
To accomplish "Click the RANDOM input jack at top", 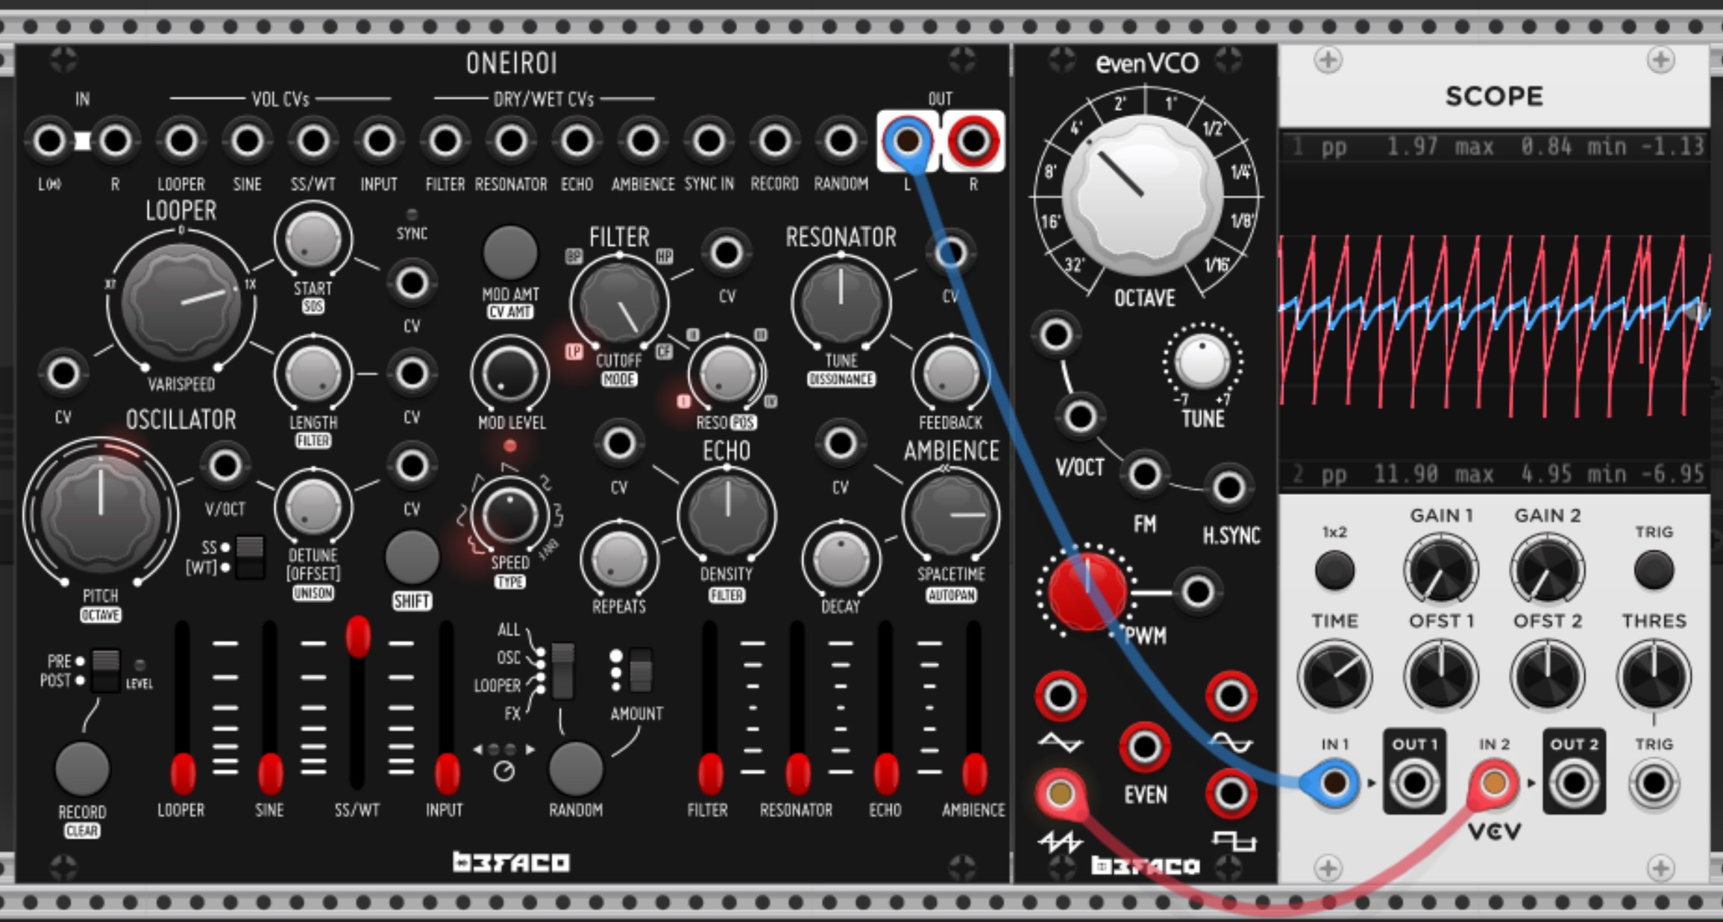I will click(841, 141).
